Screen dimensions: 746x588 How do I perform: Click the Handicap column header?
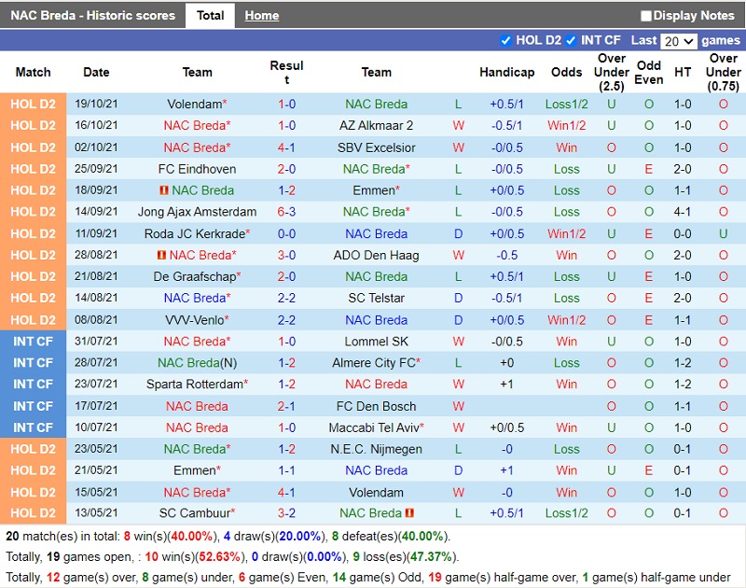pyautogui.click(x=506, y=73)
